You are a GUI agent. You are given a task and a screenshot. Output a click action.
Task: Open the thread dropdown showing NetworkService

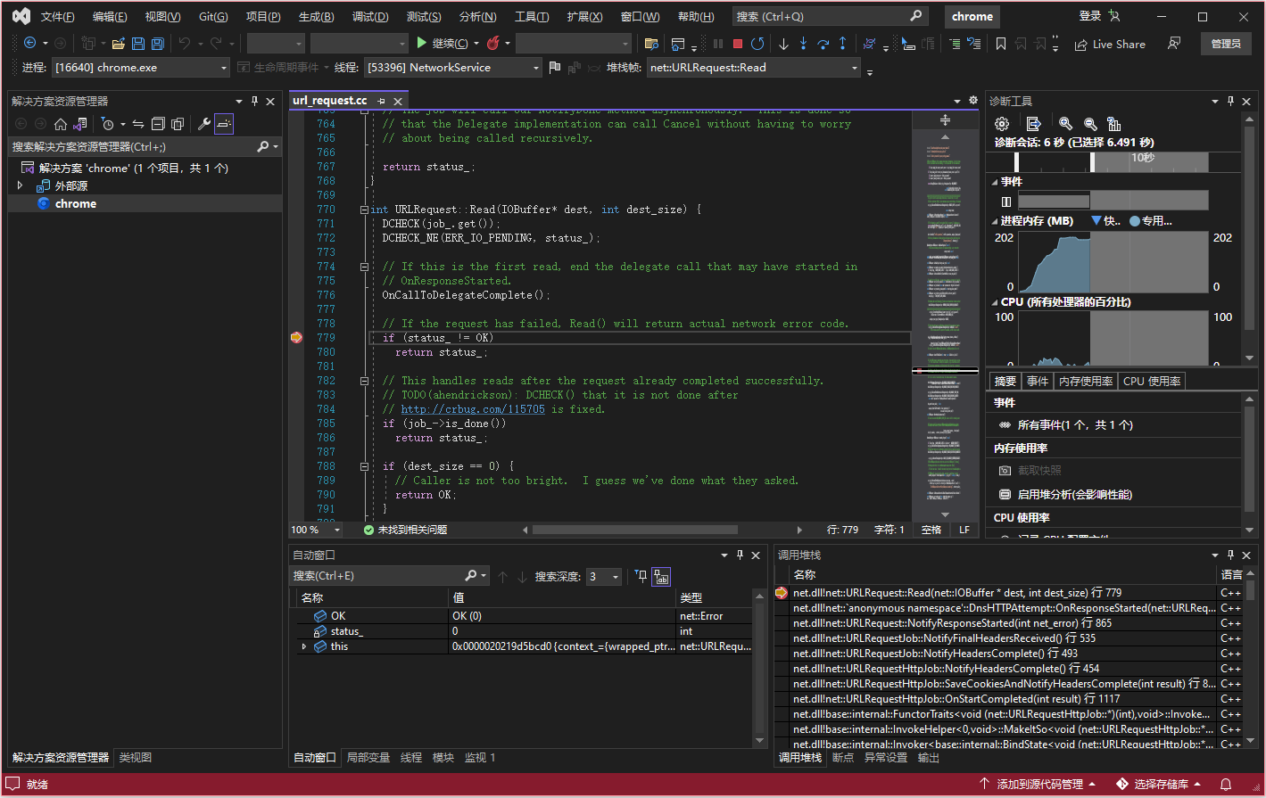point(452,68)
